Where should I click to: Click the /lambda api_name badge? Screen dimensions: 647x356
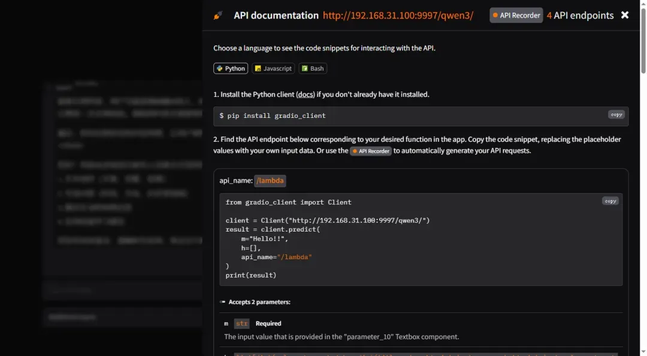point(270,181)
